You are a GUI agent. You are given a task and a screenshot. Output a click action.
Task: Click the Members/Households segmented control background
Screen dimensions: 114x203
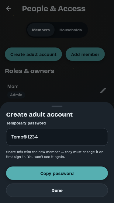pyautogui.click(x=57, y=30)
